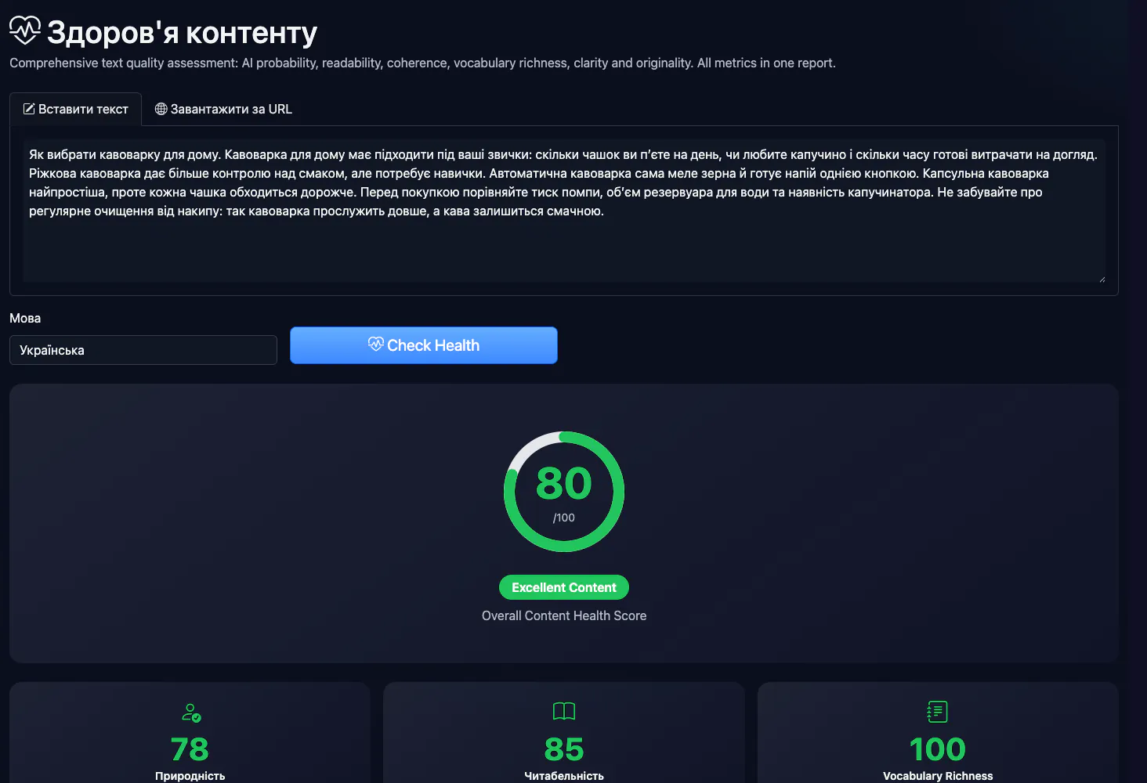Switch to the Вставити текст tab
The image size is (1147, 783).
[75, 110]
